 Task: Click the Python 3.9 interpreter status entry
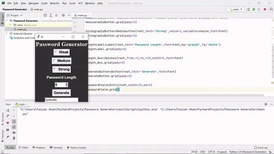point(248,152)
